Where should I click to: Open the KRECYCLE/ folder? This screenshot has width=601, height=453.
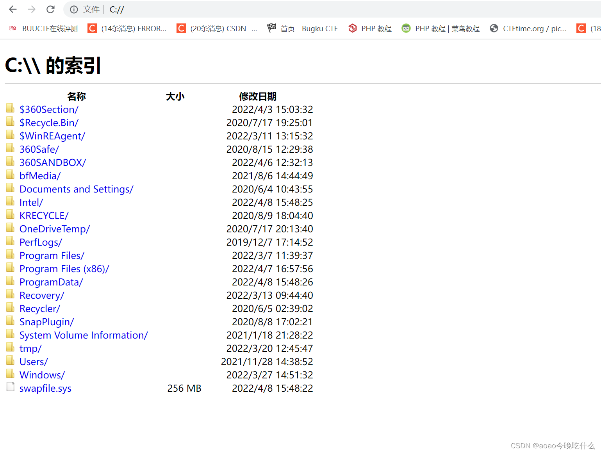coord(44,216)
